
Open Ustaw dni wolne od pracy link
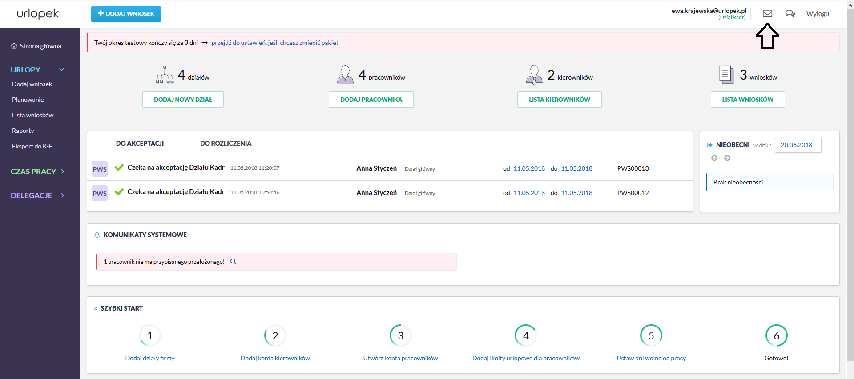[x=651, y=358]
